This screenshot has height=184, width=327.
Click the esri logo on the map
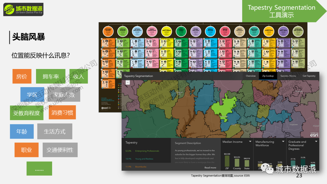coord(314,135)
